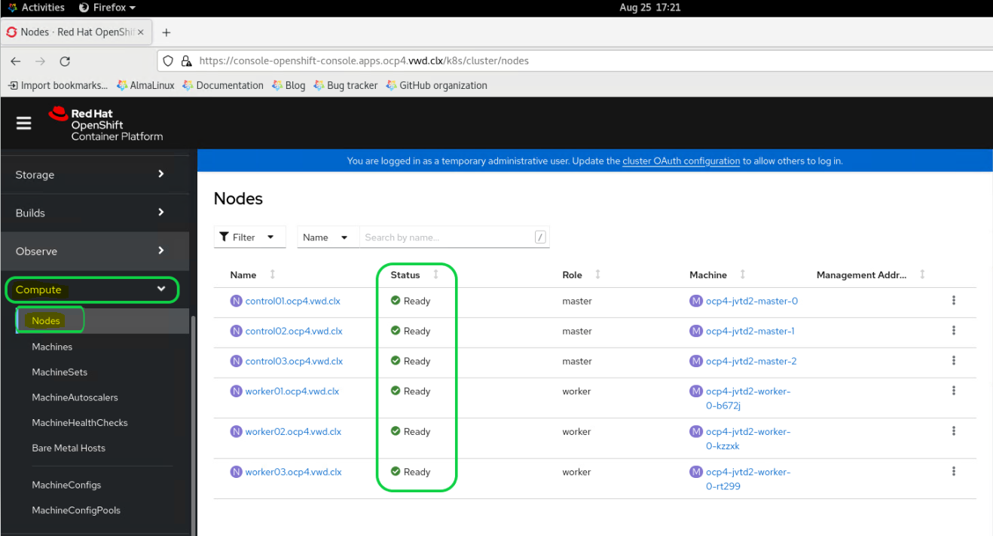Viewport: 993px width, 536px height.
Task: Open kebab menu for control03 node
Action: pos(954,360)
